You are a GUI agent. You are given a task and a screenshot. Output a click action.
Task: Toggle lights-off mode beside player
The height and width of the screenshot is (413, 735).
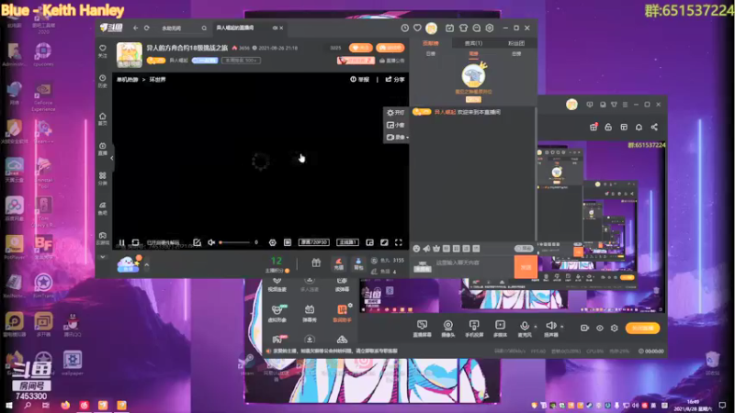tap(396, 112)
